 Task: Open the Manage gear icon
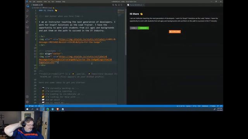pyautogui.click(x=28, y=102)
